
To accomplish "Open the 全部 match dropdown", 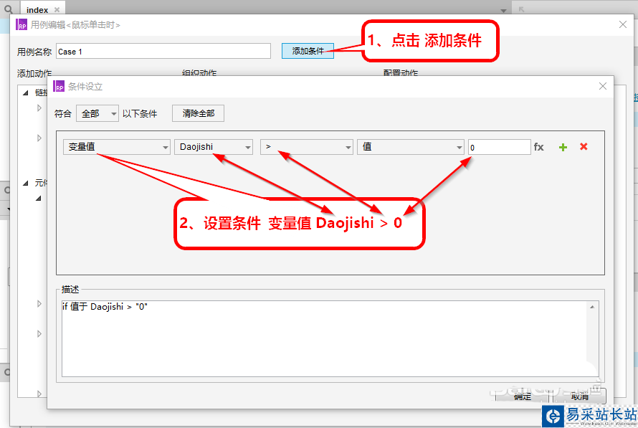I will [x=97, y=113].
